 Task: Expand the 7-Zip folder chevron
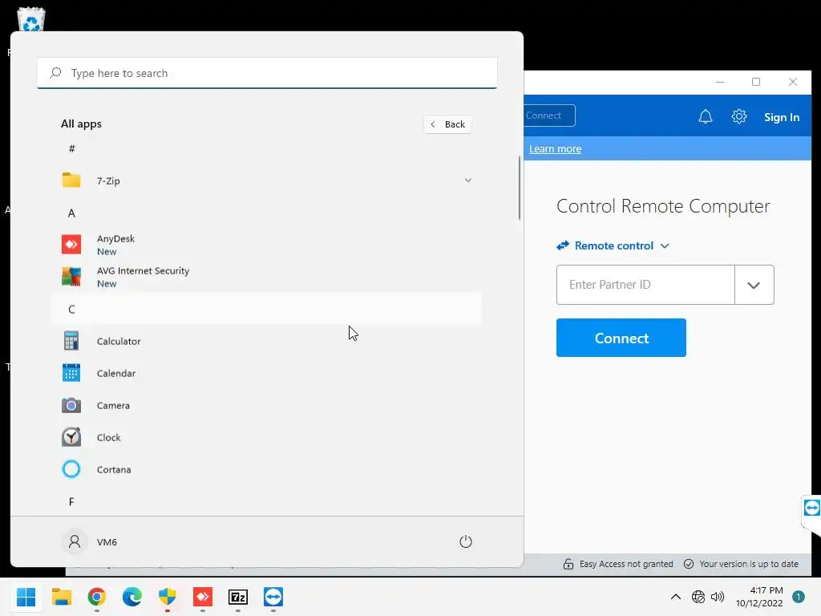coord(468,180)
